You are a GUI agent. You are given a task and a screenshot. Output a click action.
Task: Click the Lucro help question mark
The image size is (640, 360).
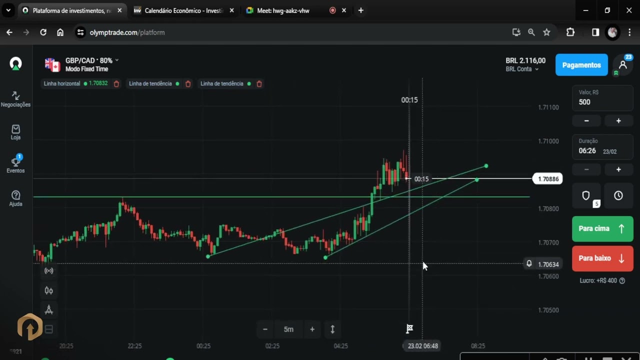pyautogui.click(x=622, y=281)
